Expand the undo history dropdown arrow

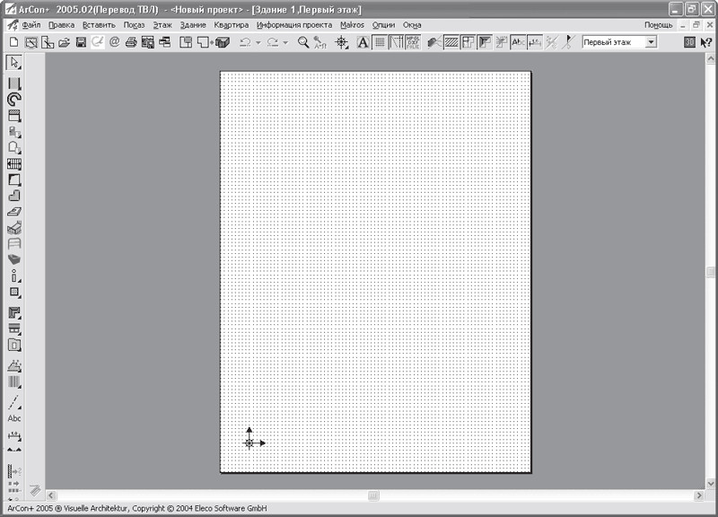point(258,42)
